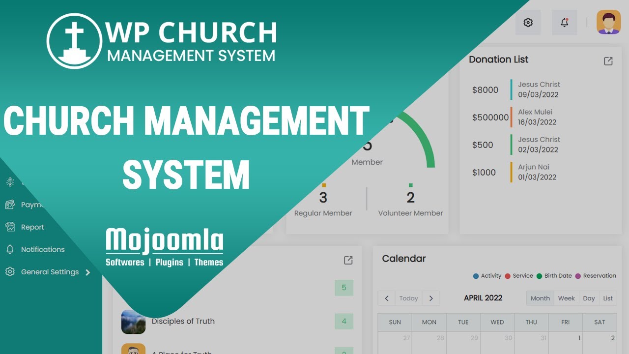
Task: Select the SAT calendar column header
Action: (x=600, y=323)
